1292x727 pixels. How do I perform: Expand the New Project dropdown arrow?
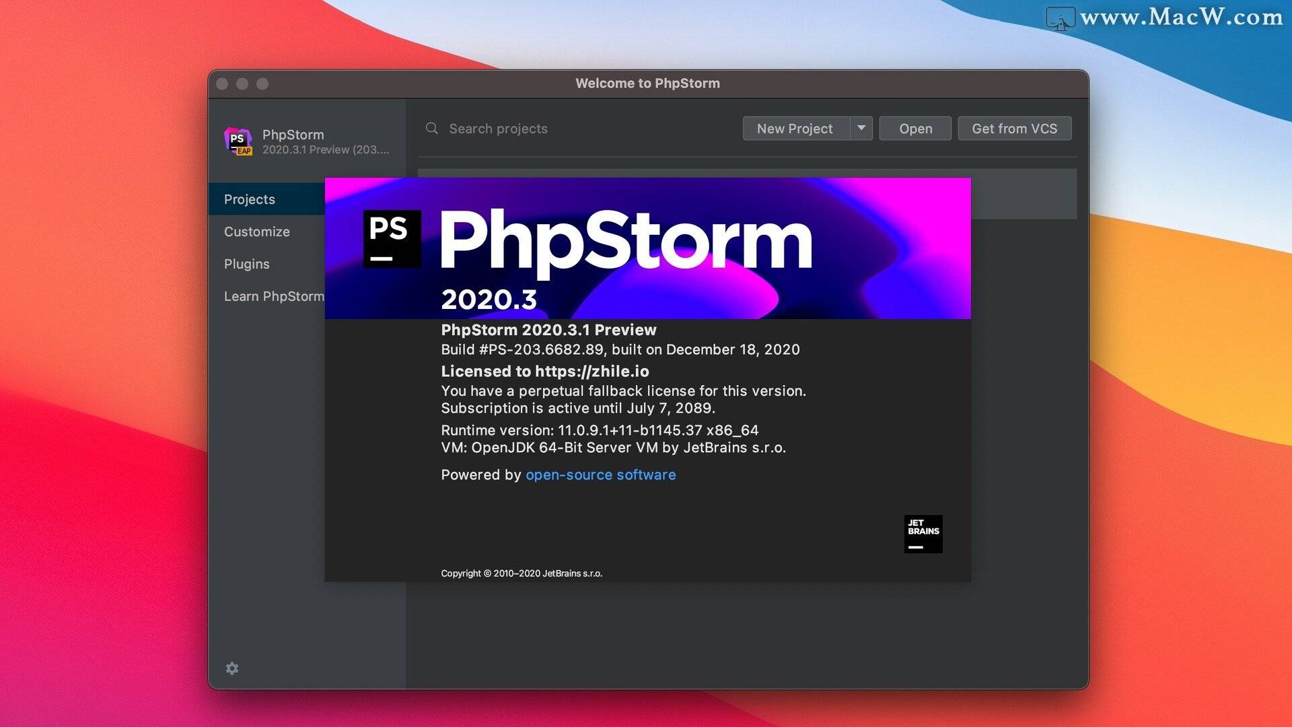tap(861, 128)
